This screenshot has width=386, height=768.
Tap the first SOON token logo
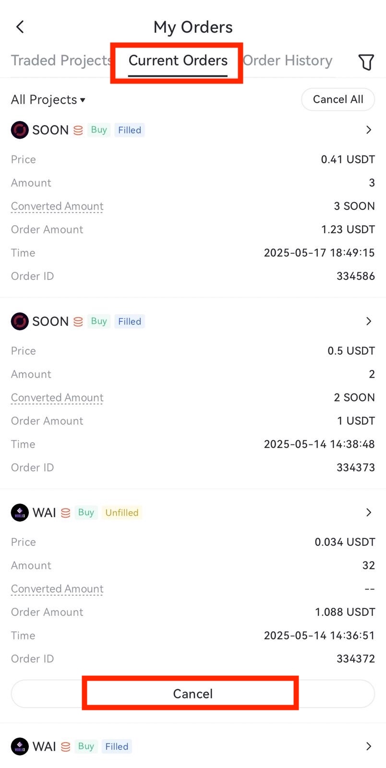click(20, 130)
